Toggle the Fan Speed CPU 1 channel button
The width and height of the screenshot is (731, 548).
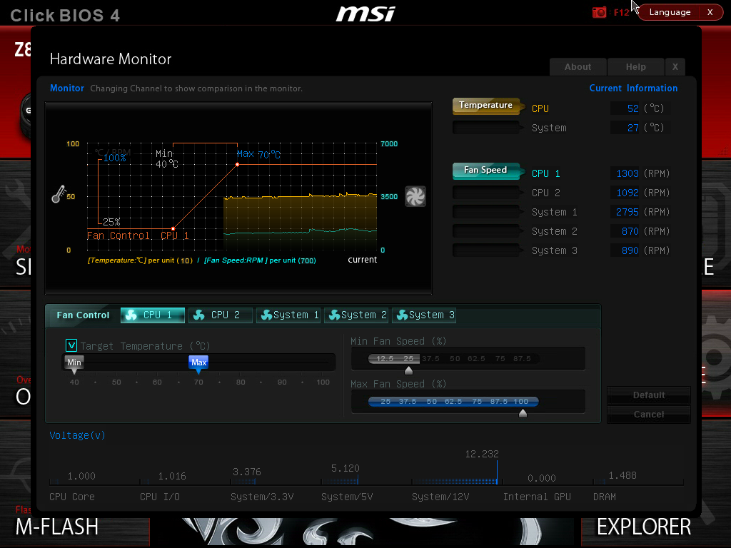(487, 171)
